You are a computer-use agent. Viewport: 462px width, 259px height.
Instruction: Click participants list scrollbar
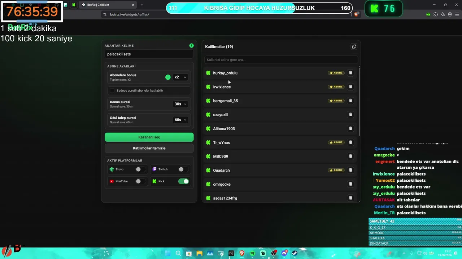click(x=359, y=101)
